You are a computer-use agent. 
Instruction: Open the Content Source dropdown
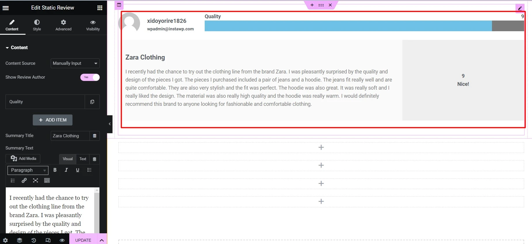point(75,63)
